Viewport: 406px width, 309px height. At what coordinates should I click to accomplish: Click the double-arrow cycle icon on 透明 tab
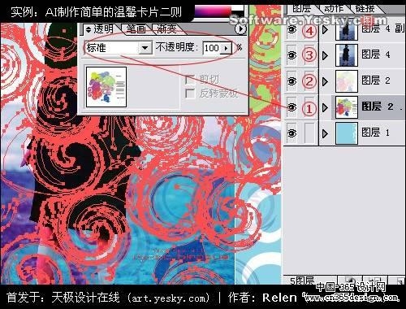(89, 29)
